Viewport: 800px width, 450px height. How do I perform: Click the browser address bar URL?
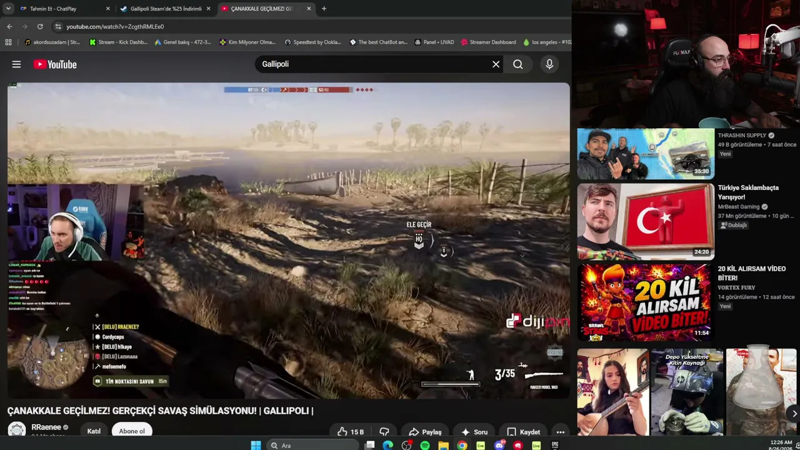click(115, 26)
